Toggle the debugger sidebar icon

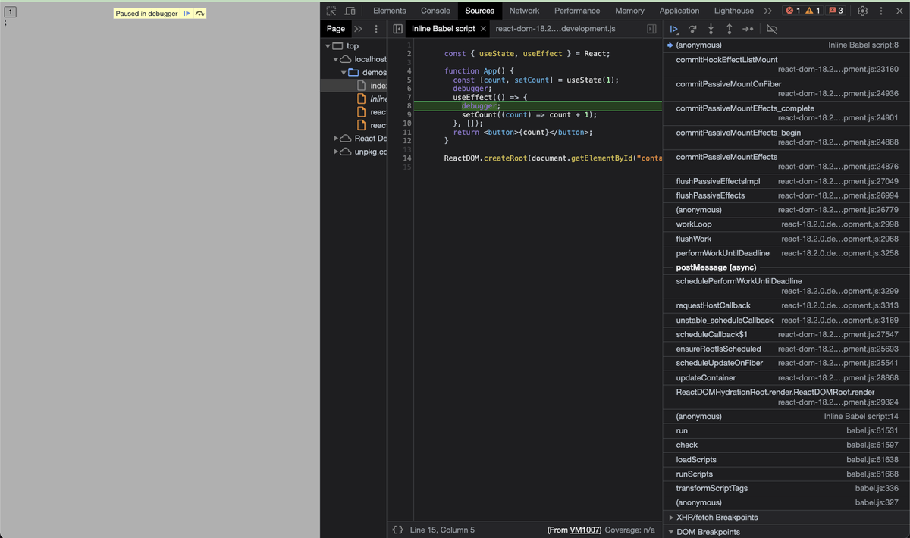pyautogui.click(x=651, y=29)
